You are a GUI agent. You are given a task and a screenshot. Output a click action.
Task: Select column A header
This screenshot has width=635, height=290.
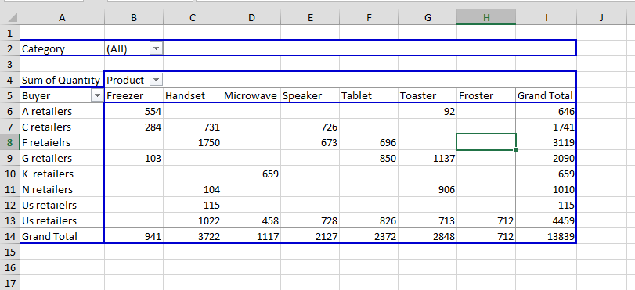(x=62, y=17)
